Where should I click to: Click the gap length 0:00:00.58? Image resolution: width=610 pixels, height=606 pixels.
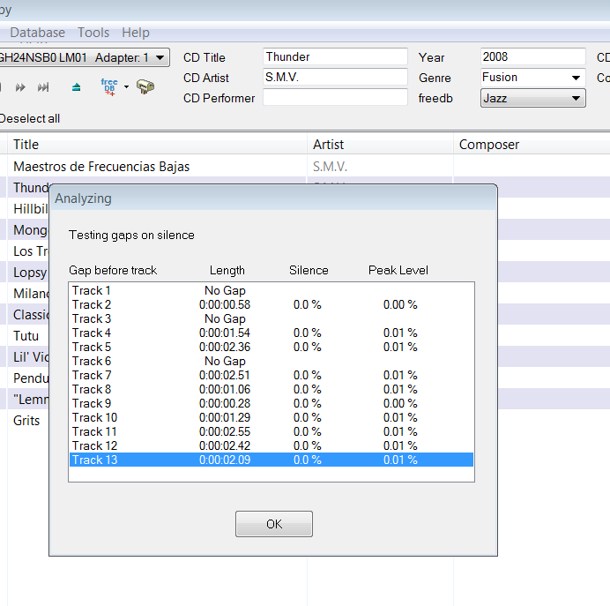[225, 304]
